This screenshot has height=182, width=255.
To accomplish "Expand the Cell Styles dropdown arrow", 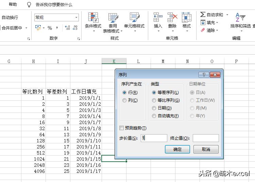I will tap(135, 31).
